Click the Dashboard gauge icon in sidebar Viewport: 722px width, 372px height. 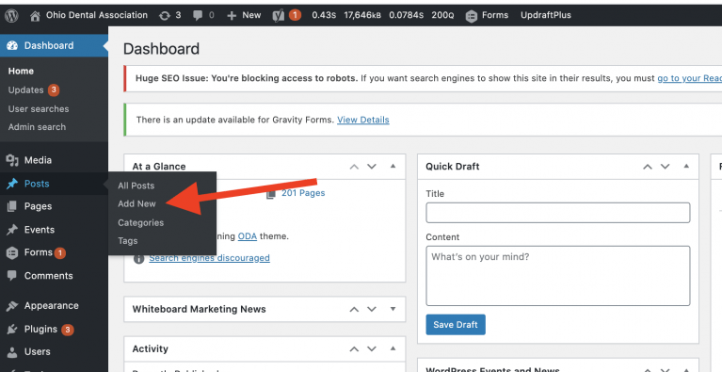[x=12, y=45]
